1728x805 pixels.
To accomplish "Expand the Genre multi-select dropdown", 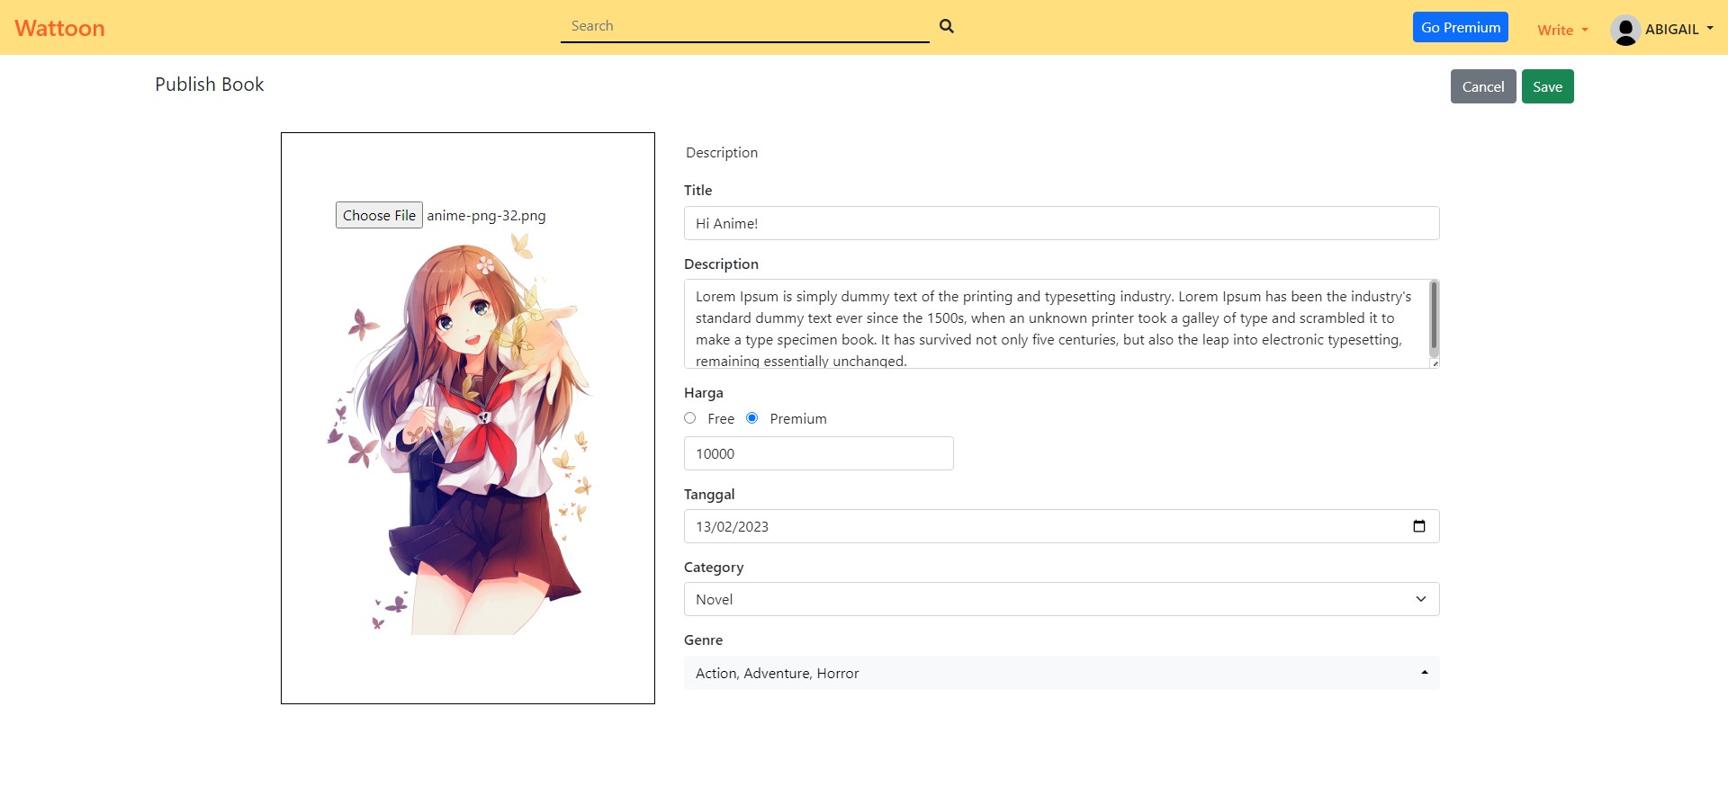I will tap(1062, 673).
